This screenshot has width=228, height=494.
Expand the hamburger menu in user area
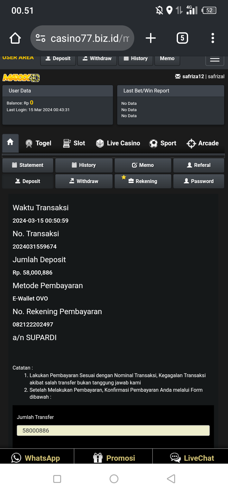tap(215, 60)
